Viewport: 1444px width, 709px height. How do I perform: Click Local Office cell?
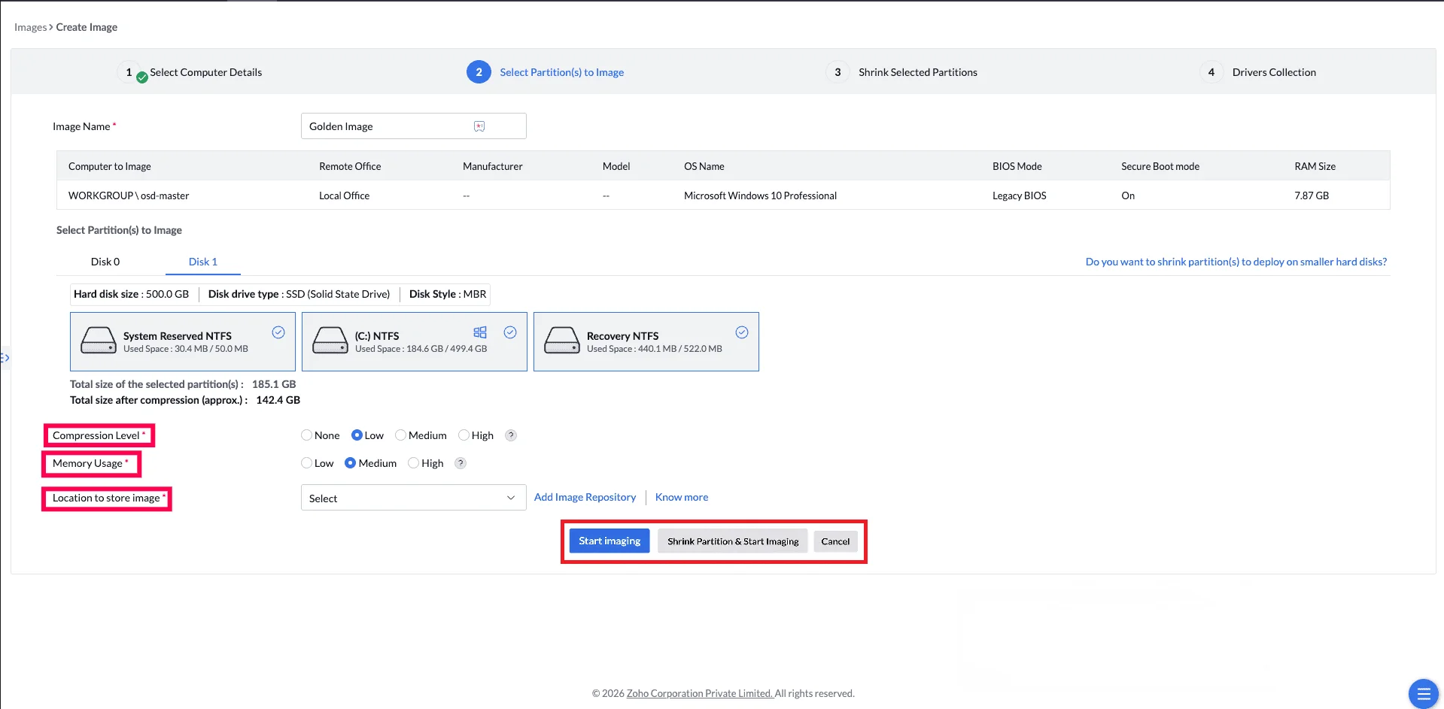[x=344, y=195]
